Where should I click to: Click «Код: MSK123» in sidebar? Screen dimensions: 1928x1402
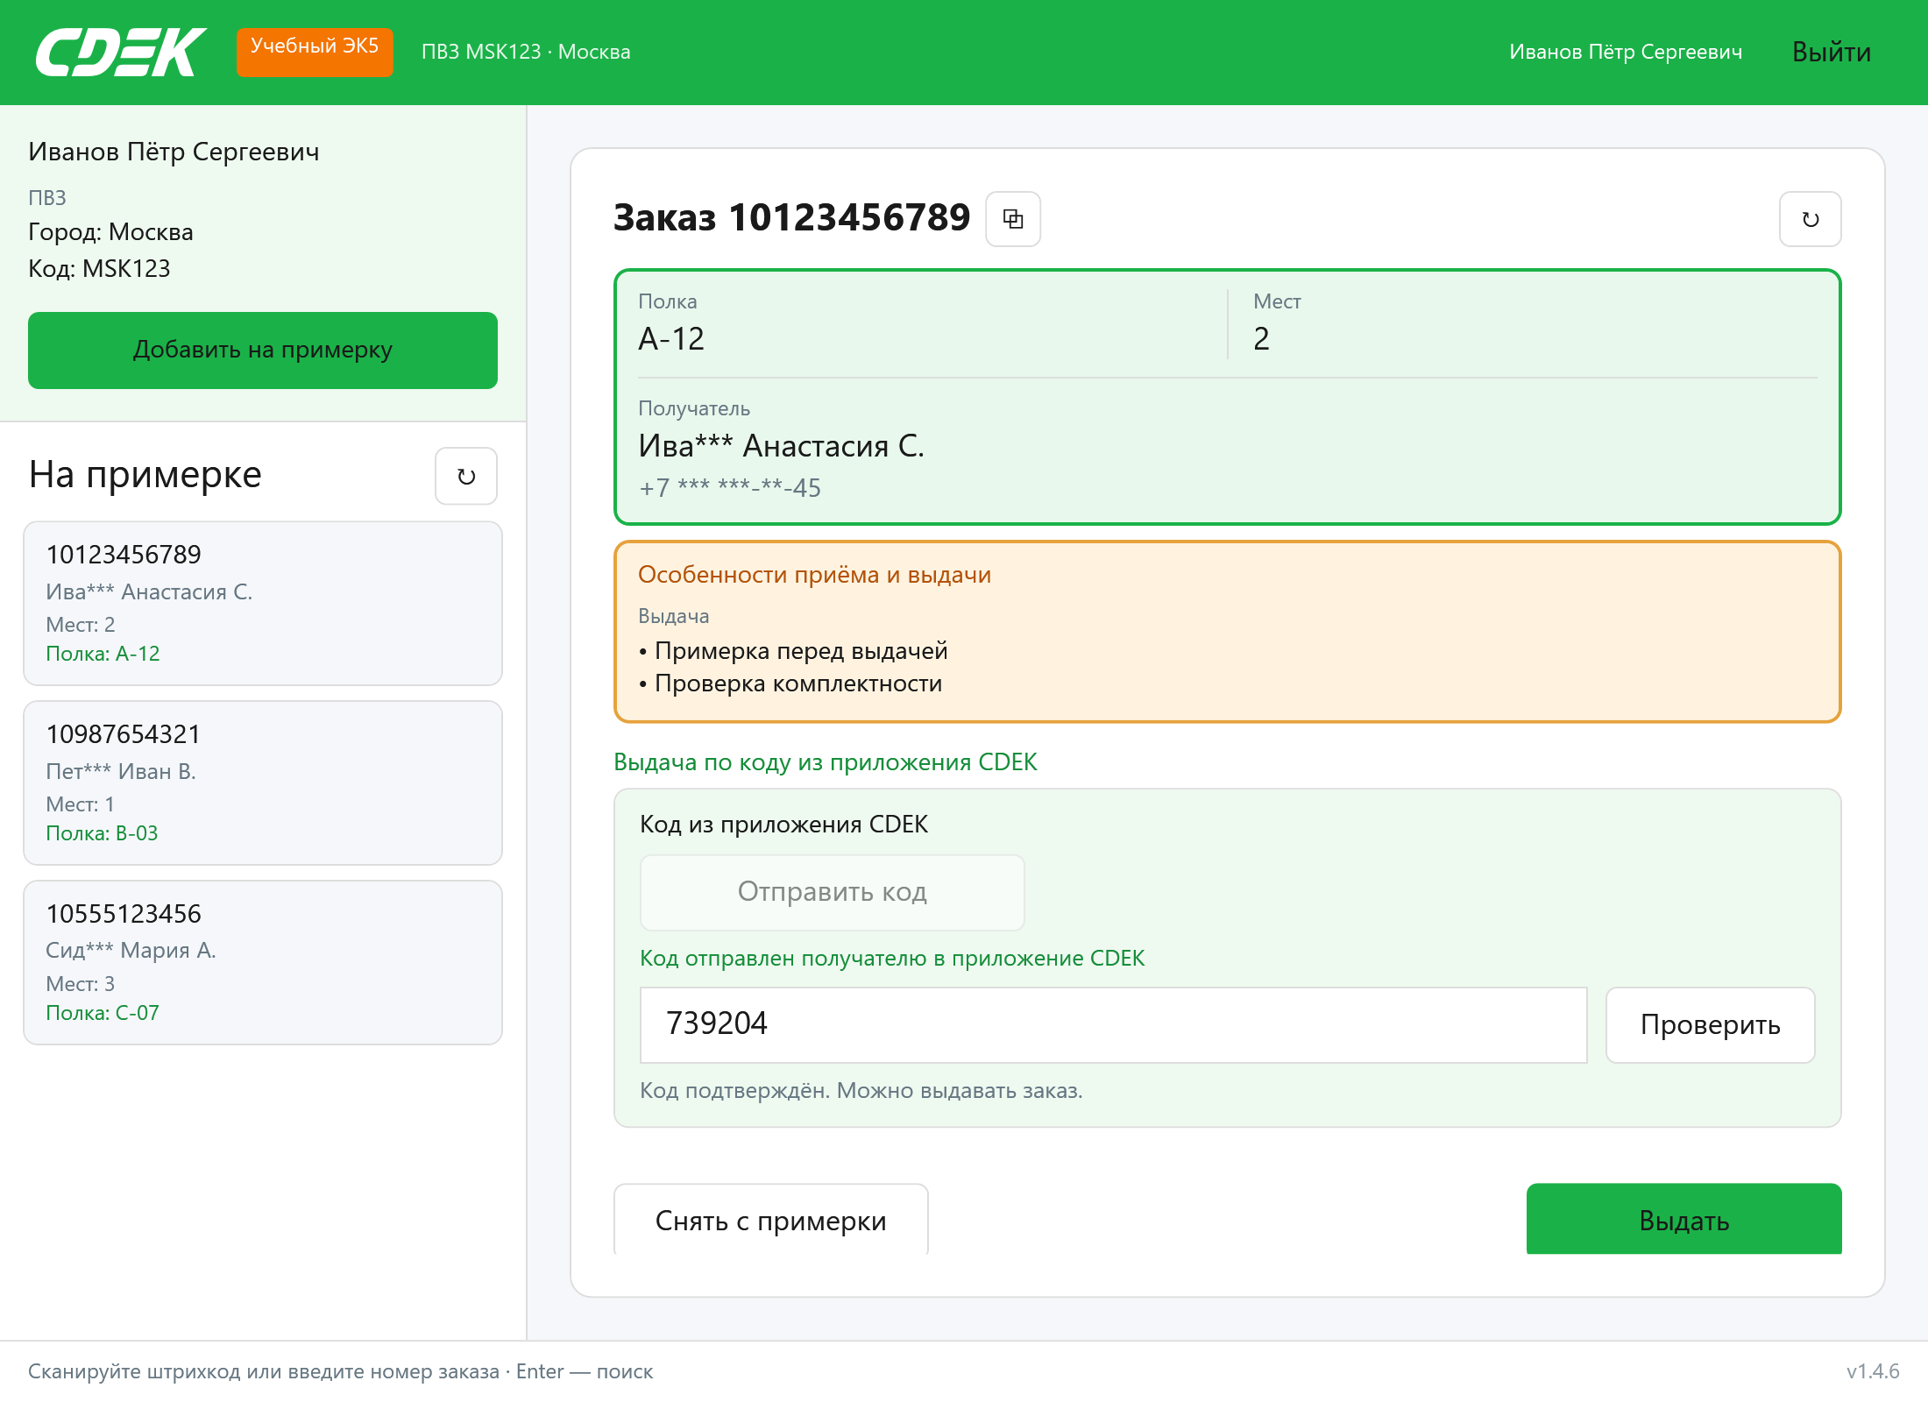click(99, 268)
